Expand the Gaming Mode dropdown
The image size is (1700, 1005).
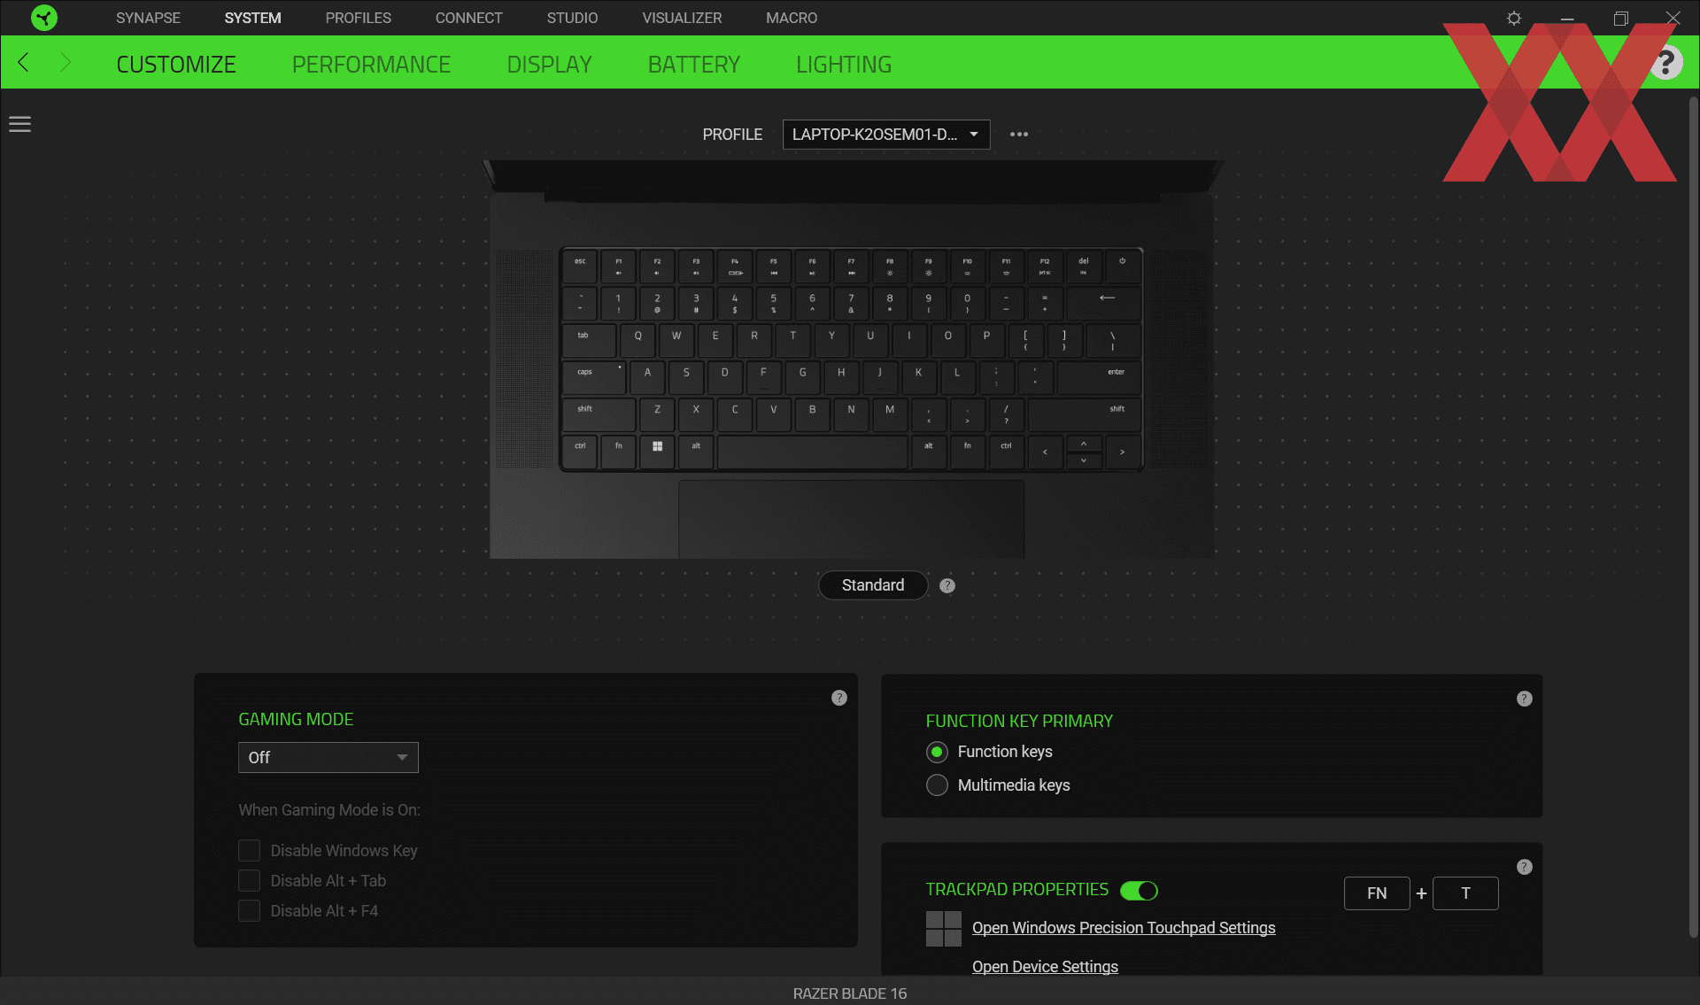328,756
